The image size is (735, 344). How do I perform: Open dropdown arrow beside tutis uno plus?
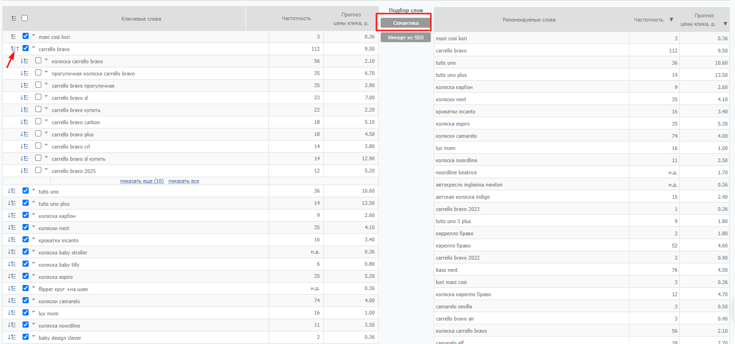(x=33, y=202)
